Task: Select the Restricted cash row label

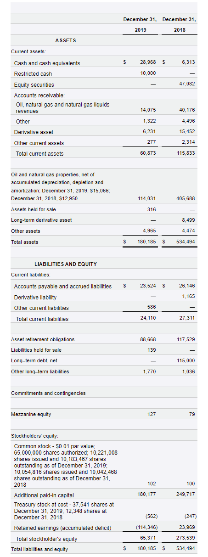Action: tap(33, 74)
